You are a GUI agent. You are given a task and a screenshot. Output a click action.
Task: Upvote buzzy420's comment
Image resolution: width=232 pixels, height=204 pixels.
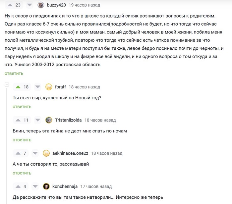10,5
